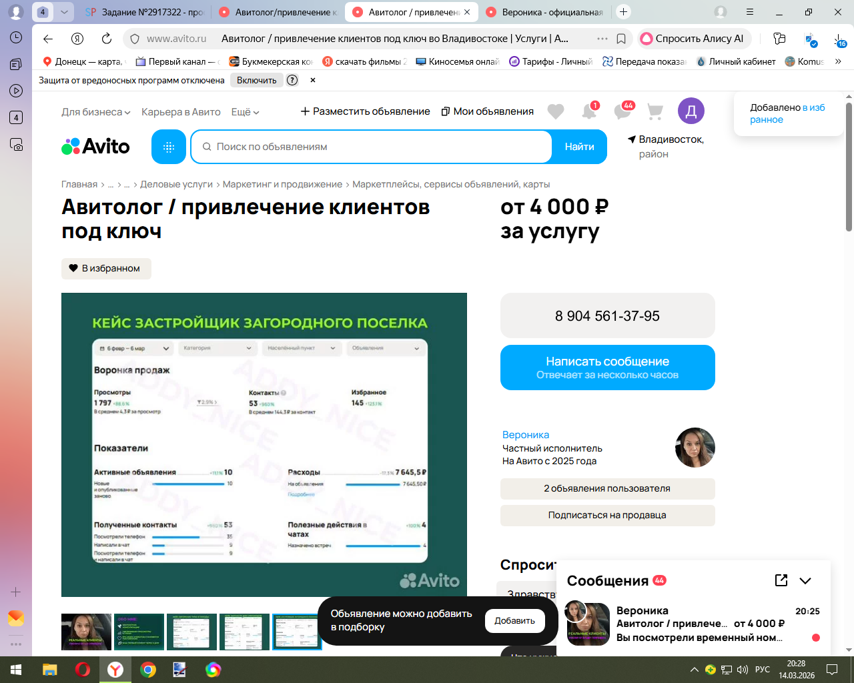
Task: Open the screenshot camera icon in the sidebar
Action: (16, 144)
